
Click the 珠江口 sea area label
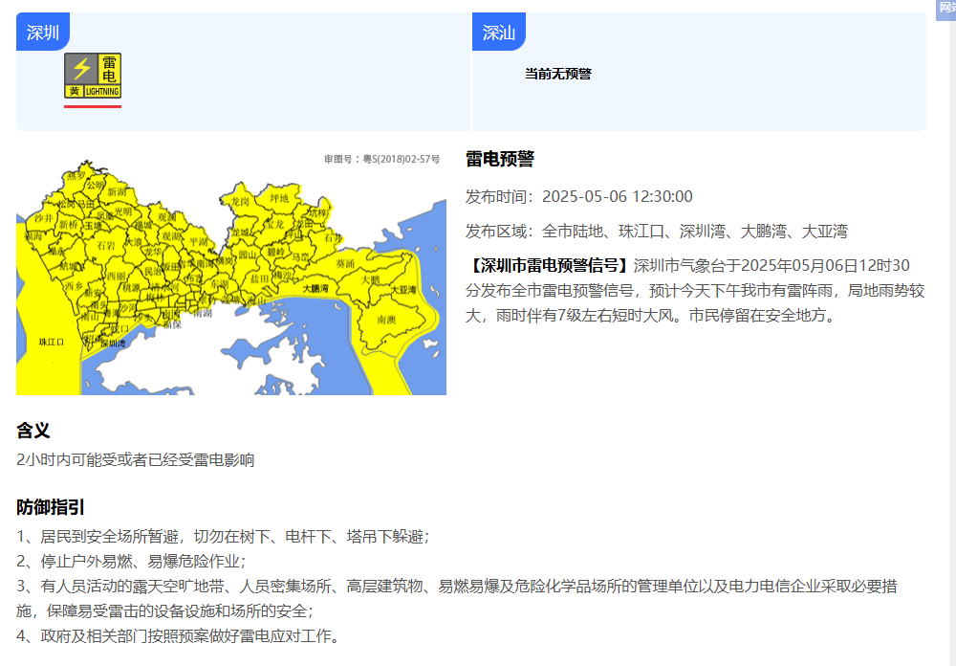pyautogui.click(x=52, y=342)
